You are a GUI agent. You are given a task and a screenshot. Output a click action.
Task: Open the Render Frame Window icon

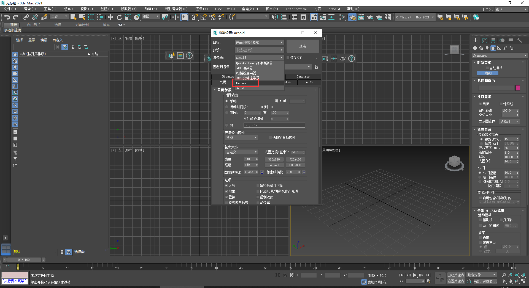pyautogui.click(x=361, y=17)
